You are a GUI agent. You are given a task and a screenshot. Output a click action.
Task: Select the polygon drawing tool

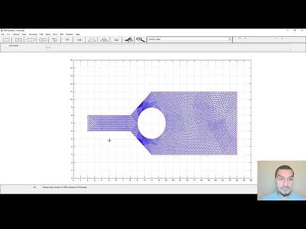(55, 39)
